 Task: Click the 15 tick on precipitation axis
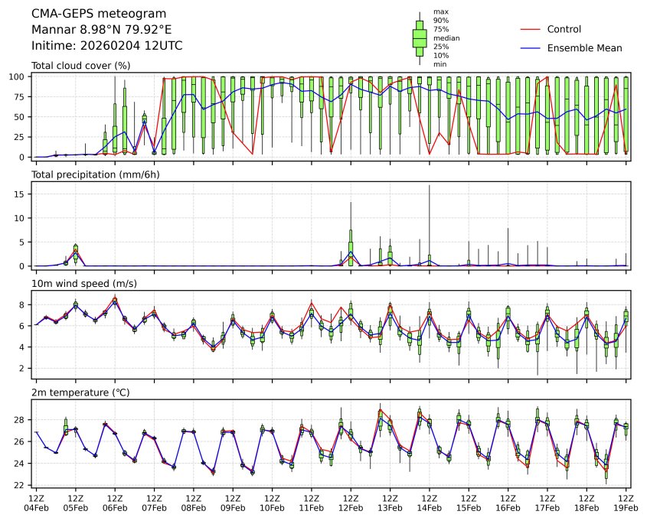pos(23,194)
